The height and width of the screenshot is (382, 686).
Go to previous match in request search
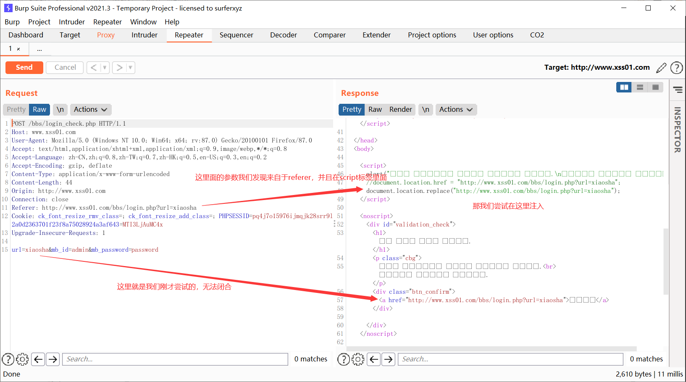[x=38, y=359]
